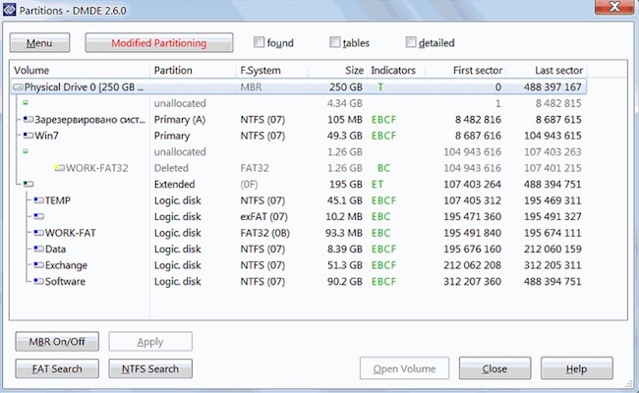This screenshot has height=393, width=639.
Task: Click the unnamed exFAT volume icon
Action: pyautogui.click(x=38, y=216)
